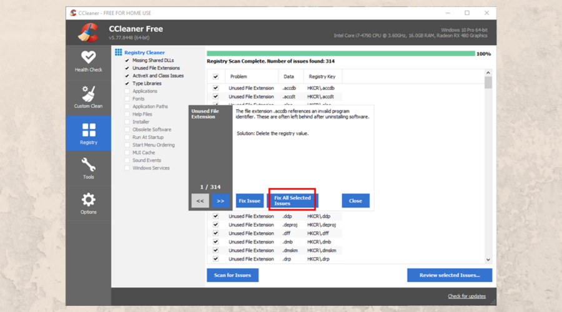This screenshot has height=312, width=562.
Task: Sort by the Problem column header
Action: point(239,77)
